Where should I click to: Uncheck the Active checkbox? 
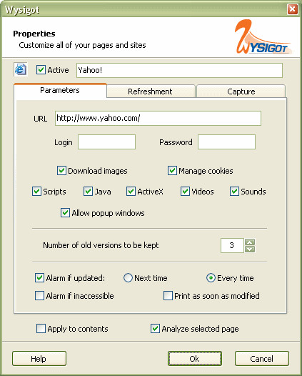click(x=41, y=70)
